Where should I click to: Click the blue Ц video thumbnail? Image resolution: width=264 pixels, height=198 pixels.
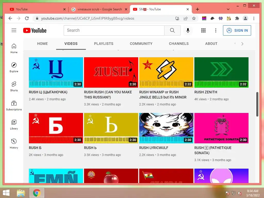[56, 72]
